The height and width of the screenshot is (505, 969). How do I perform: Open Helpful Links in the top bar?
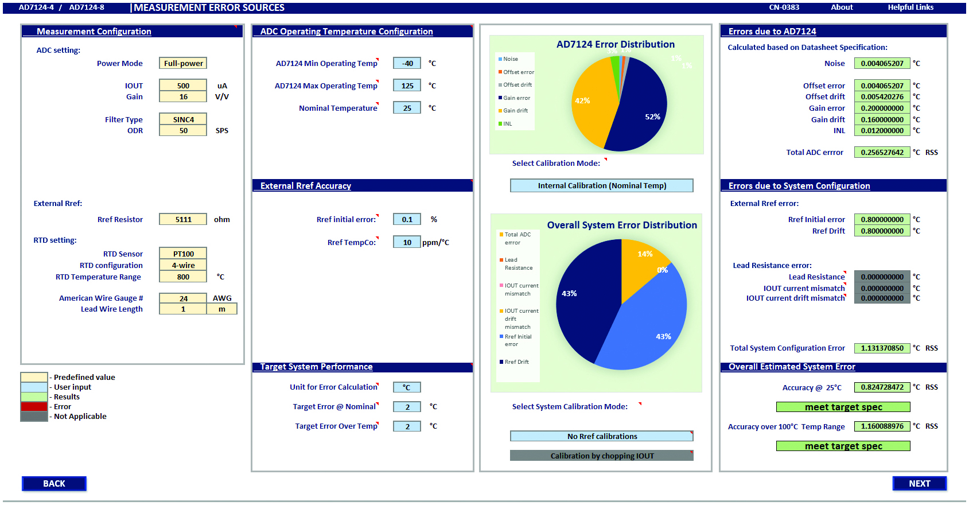pyautogui.click(x=910, y=7)
